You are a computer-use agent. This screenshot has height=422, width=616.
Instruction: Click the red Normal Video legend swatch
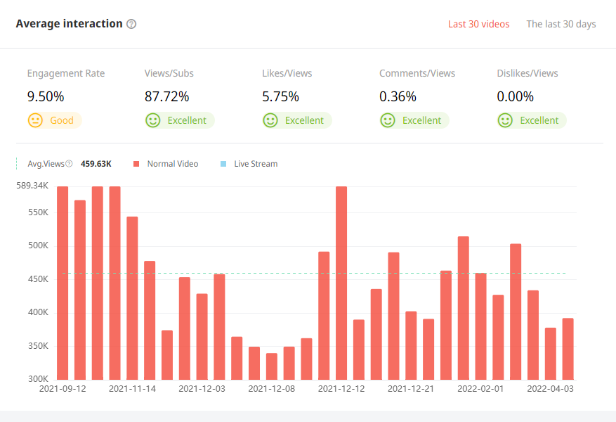(136, 164)
